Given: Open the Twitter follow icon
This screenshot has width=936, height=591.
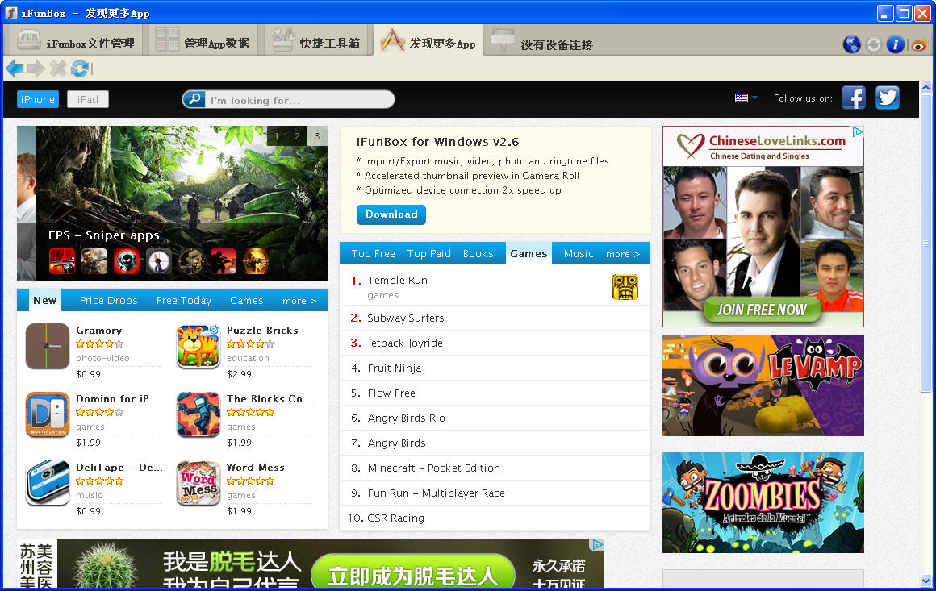Looking at the screenshot, I should [888, 98].
